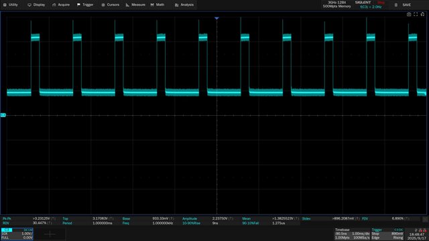Open the Trigger menu in top bar
429x241 pixels.
click(85, 5)
